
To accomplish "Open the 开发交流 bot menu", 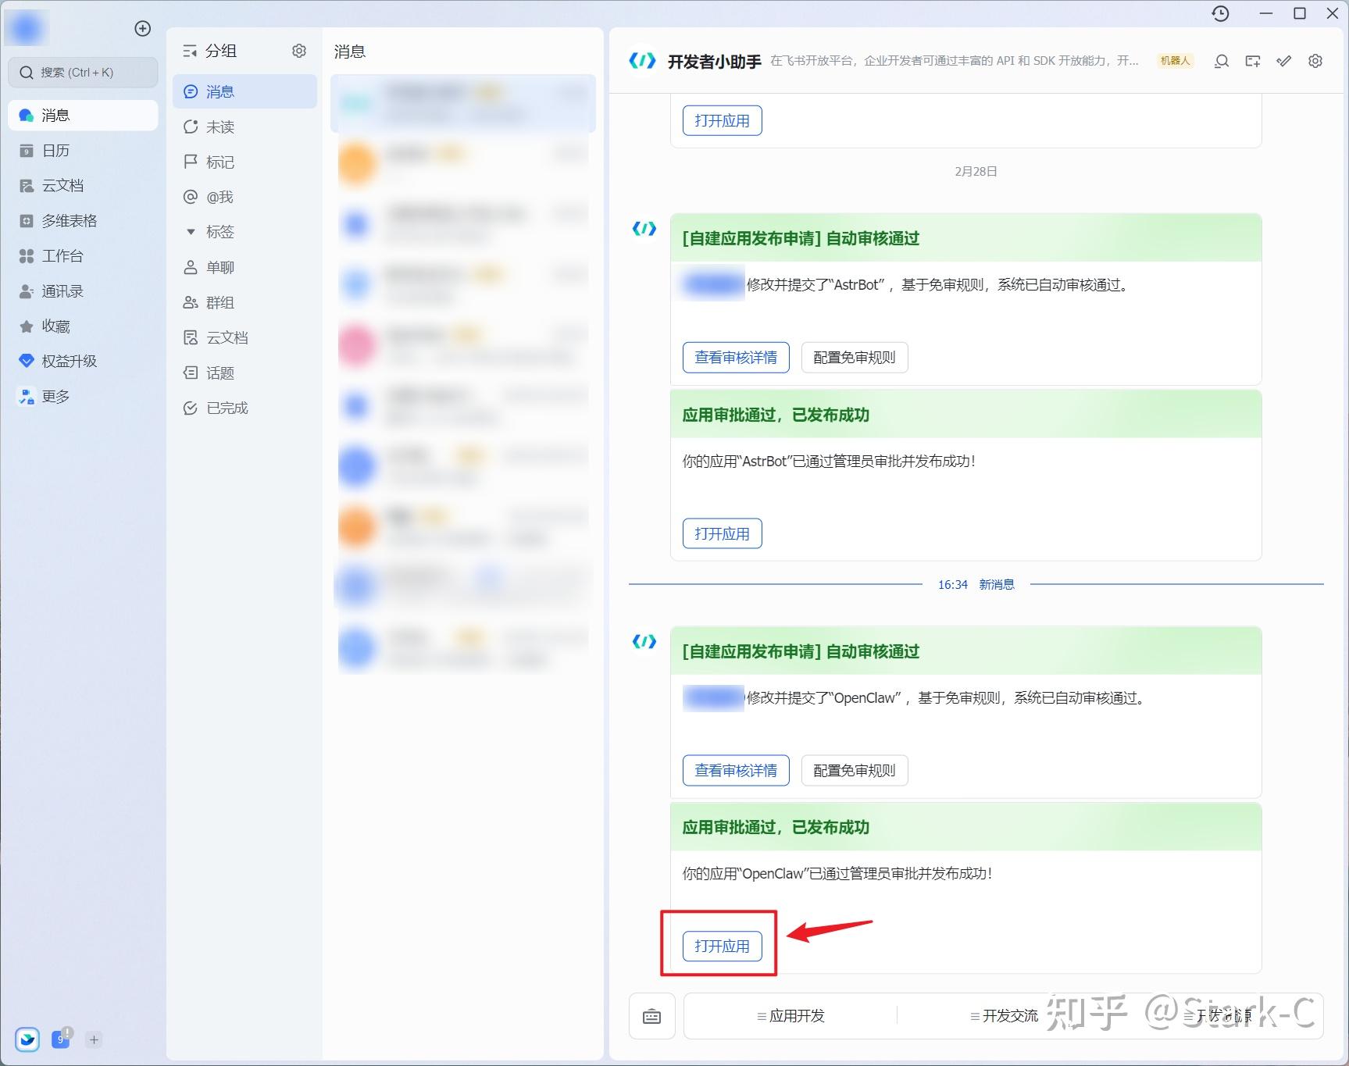I will (1004, 1016).
